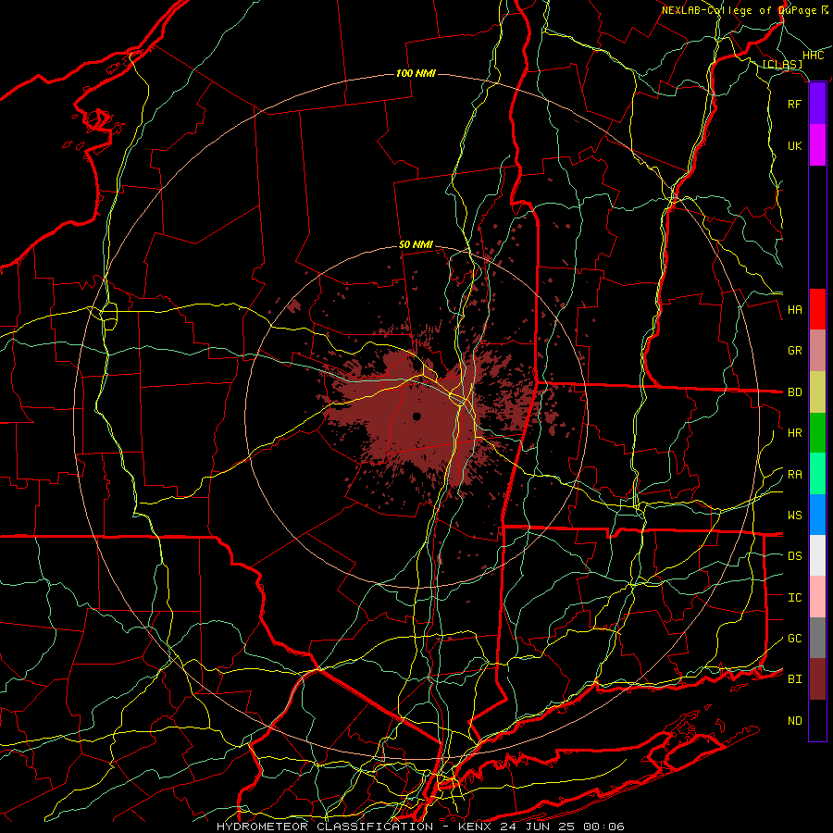Click the RA legend label

(x=794, y=475)
